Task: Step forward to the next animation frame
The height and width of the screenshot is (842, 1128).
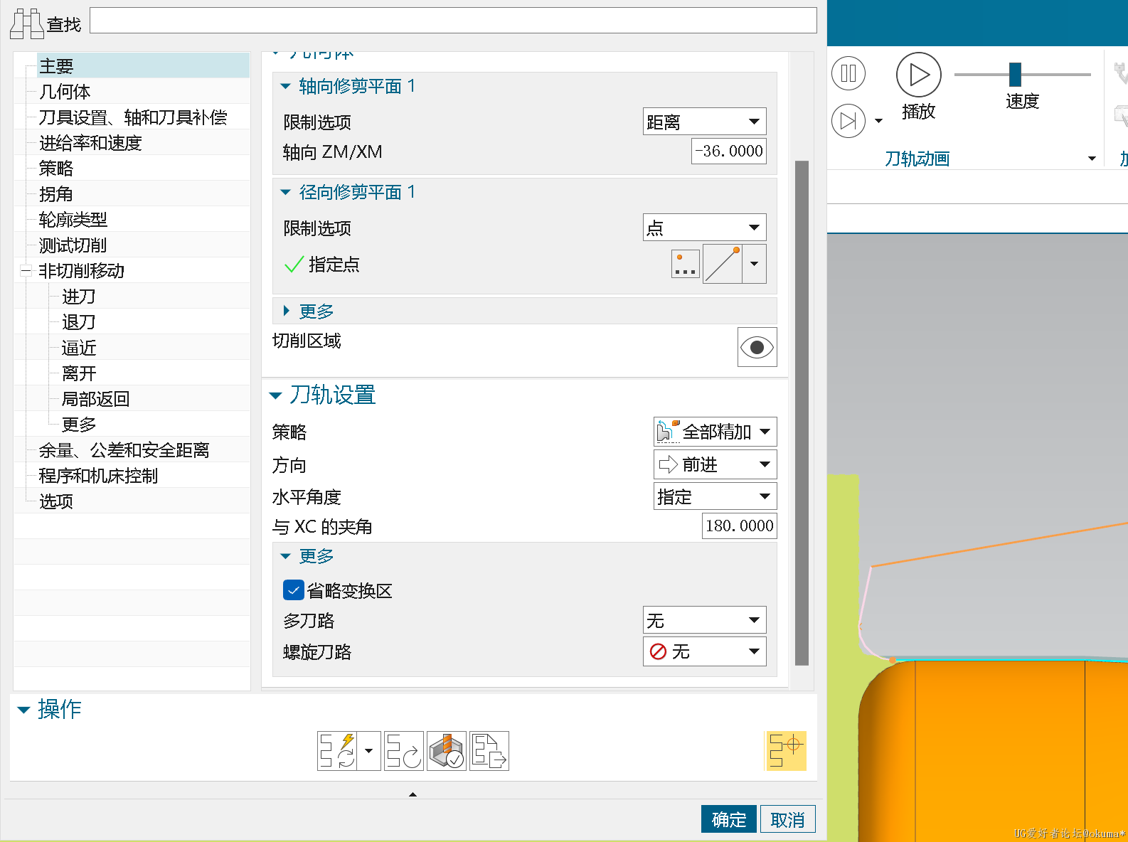Action: (848, 121)
